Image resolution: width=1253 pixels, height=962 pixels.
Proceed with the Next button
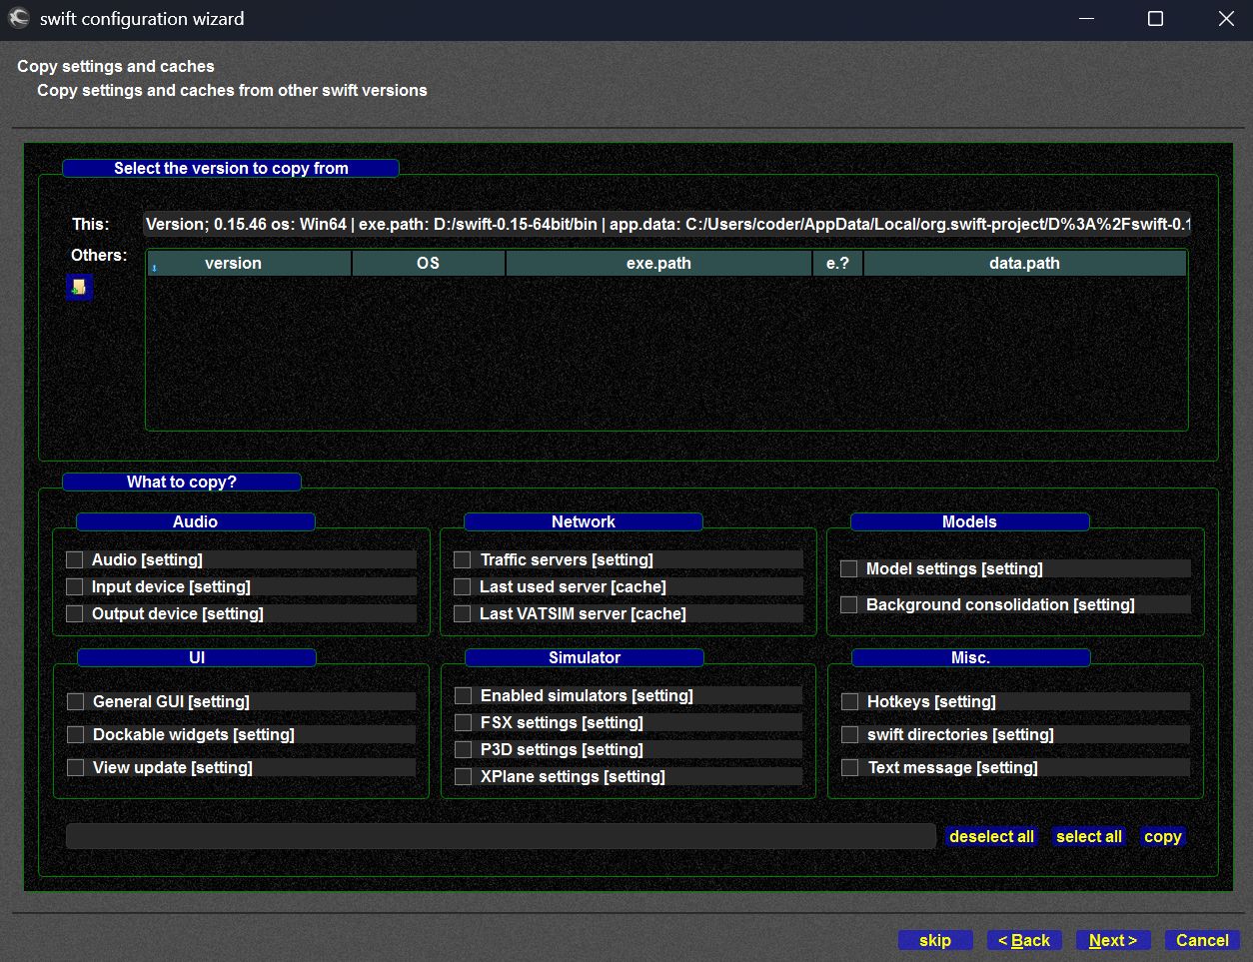pyautogui.click(x=1113, y=940)
